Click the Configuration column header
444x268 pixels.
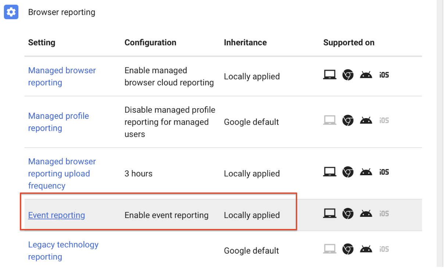150,43
